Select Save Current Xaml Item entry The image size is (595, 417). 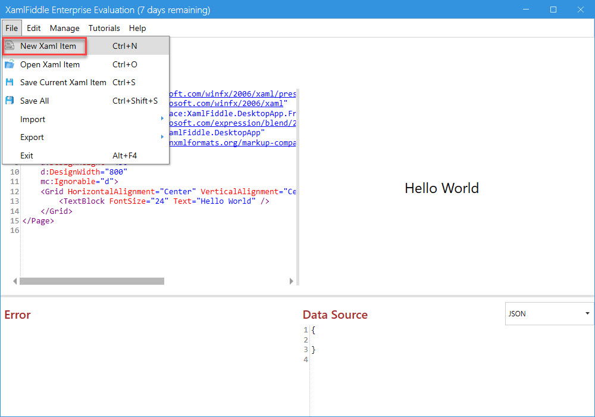click(x=86, y=82)
